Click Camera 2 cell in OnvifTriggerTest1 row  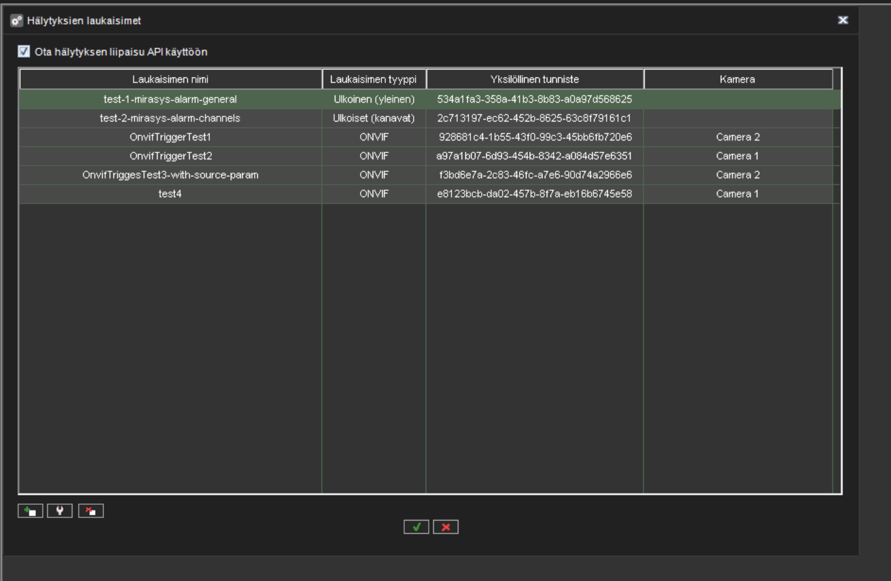(x=737, y=137)
